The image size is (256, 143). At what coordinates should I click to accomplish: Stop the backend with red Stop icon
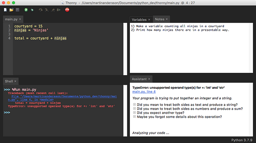[67, 10]
